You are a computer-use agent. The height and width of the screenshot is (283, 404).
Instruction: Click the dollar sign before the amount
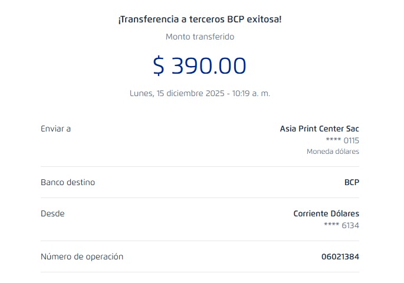click(x=159, y=65)
